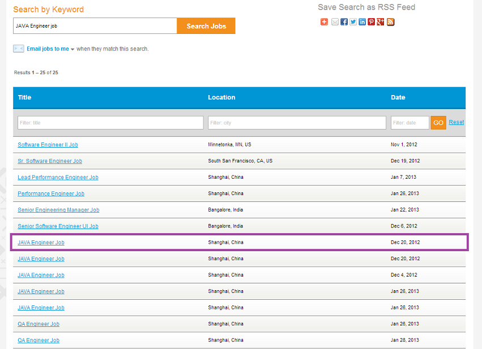482x349 pixels.
Task: Open the QA Engineer Job dated Jan 28, 2013
Action: (39, 340)
